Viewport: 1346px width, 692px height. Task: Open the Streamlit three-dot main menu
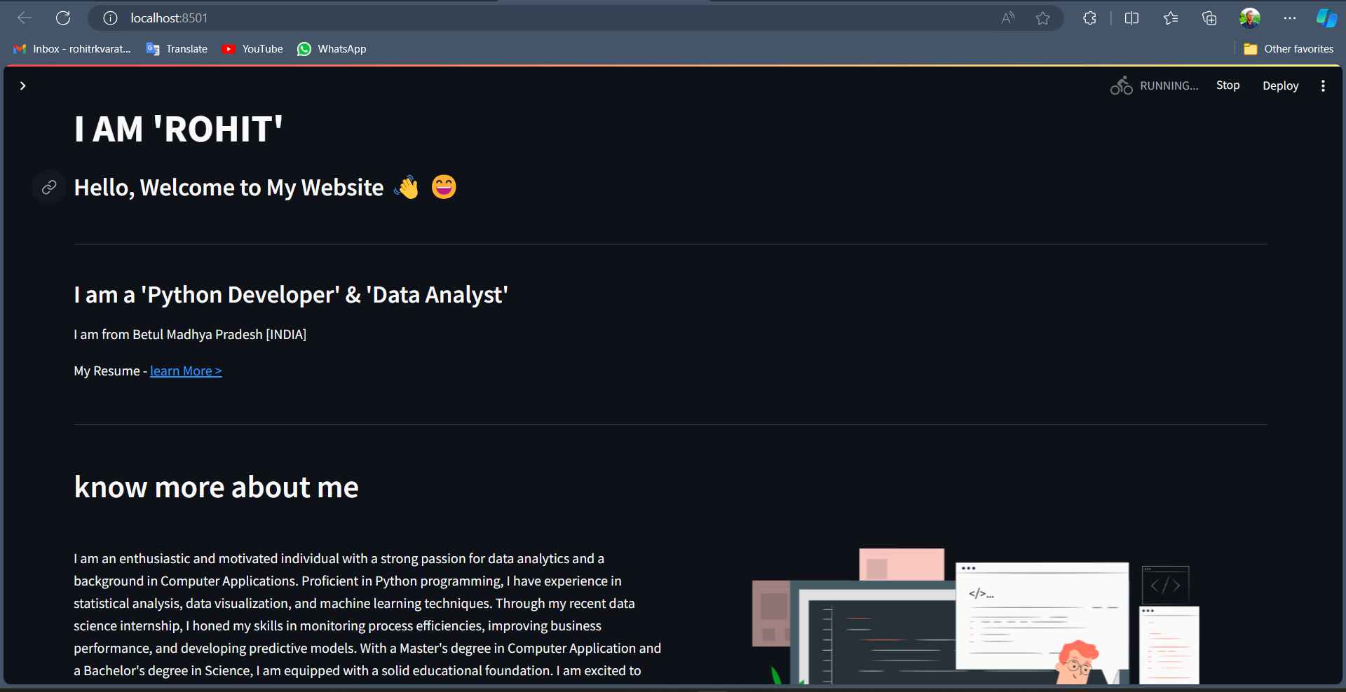coord(1323,85)
